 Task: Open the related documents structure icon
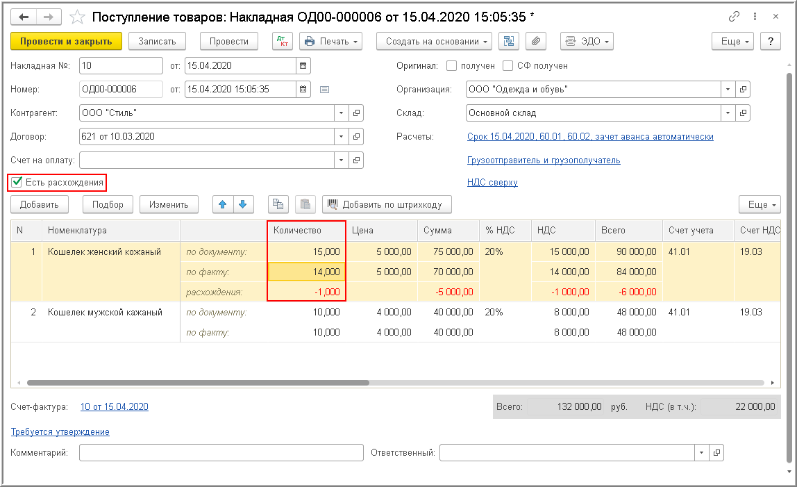click(509, 41)
